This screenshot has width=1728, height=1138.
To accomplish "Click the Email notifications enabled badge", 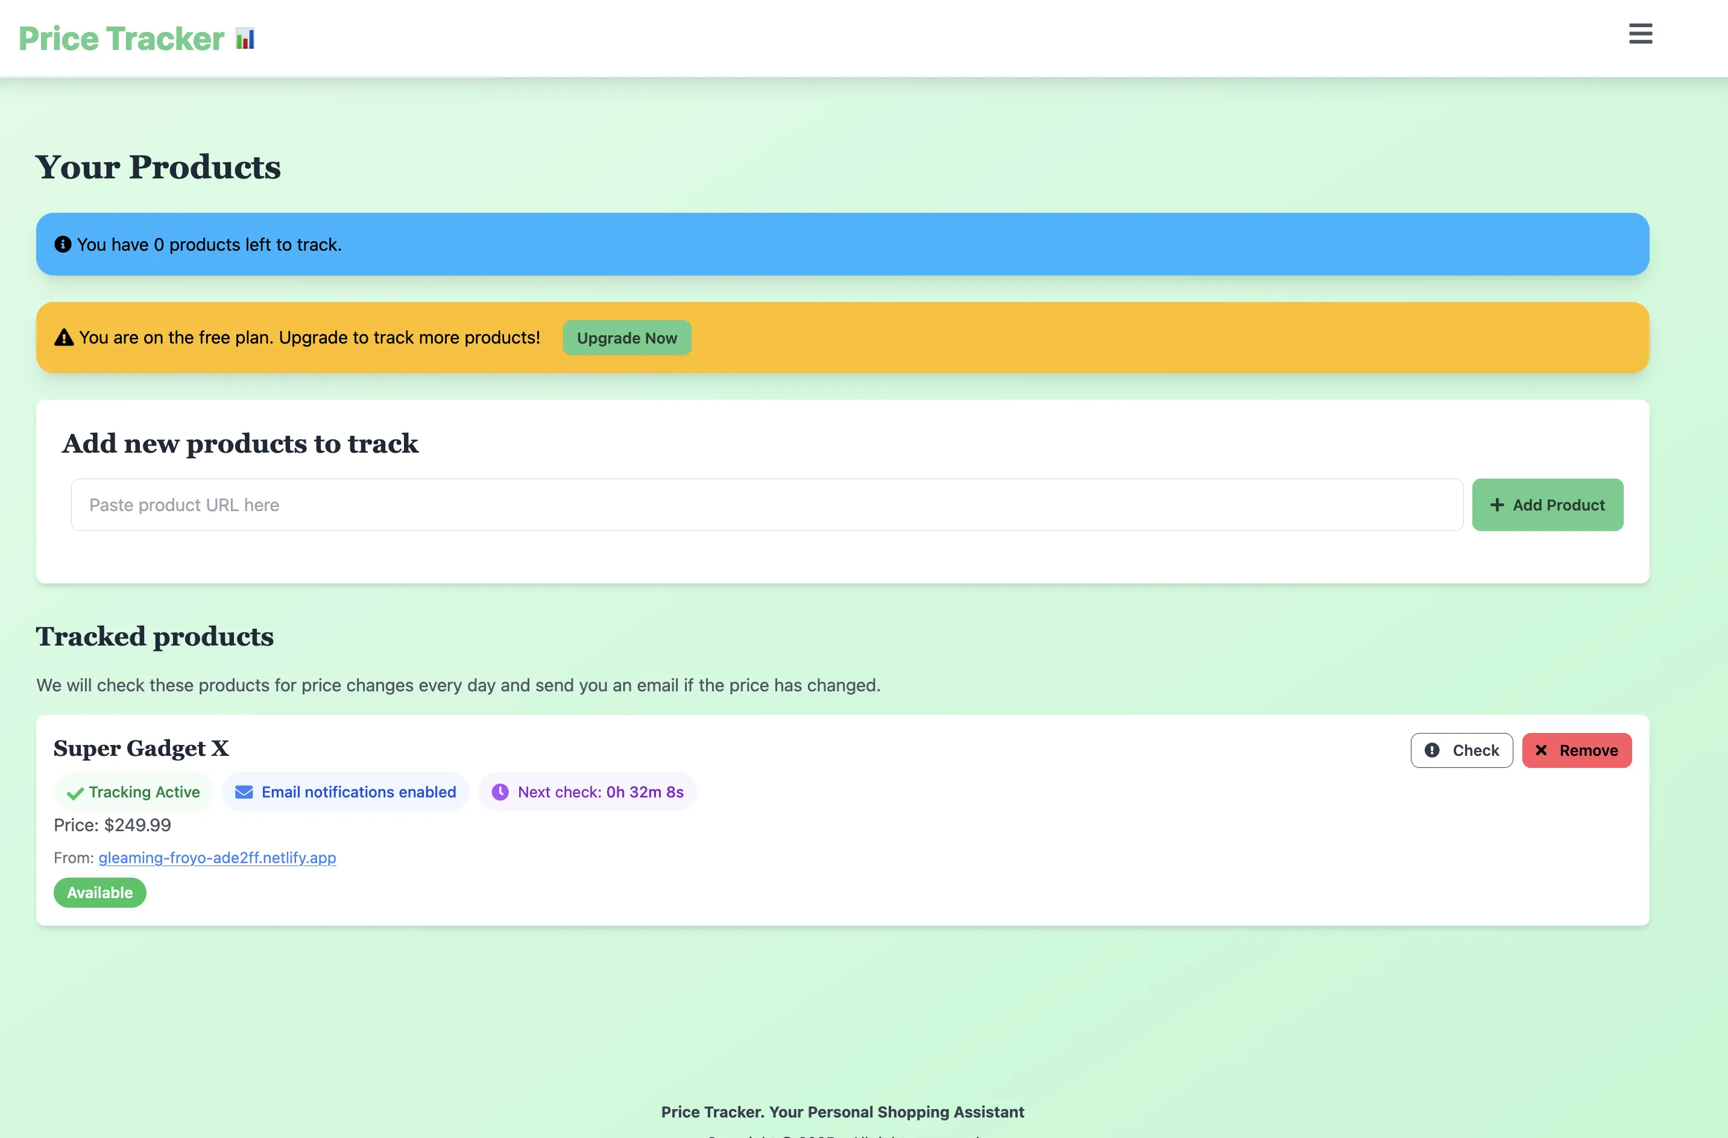I will 345,792.
